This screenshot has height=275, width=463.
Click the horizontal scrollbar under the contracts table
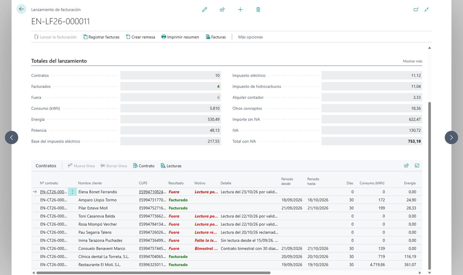click(154, 273)
